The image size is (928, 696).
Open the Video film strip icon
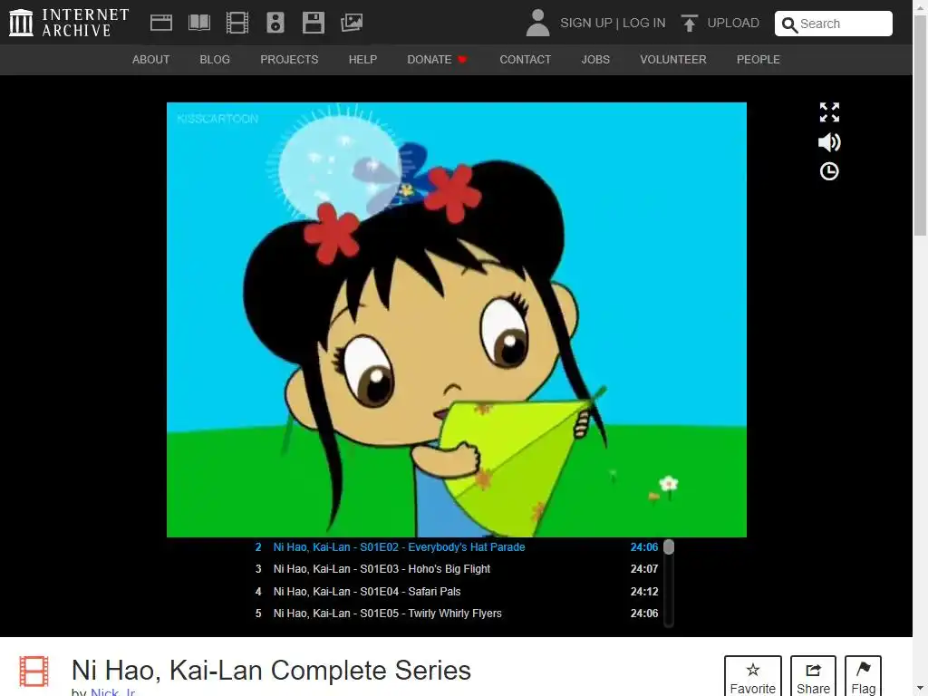coord(237,23)
